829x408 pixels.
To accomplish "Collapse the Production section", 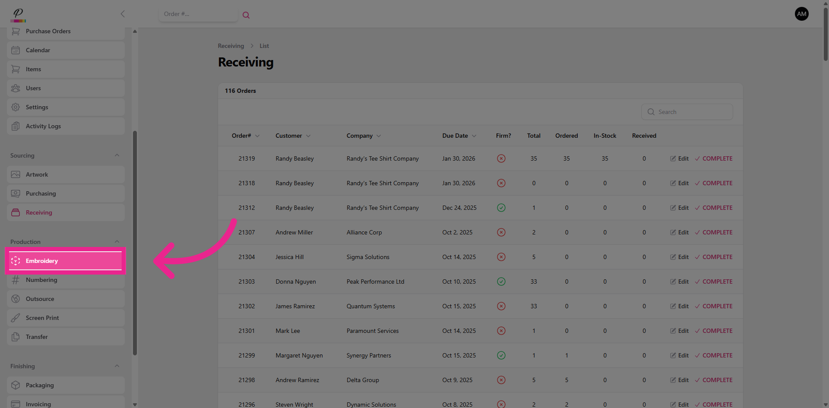I will (x=117, y=242).
